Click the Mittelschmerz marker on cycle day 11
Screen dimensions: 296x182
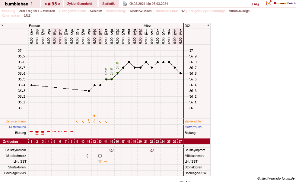tap(88, 156)
